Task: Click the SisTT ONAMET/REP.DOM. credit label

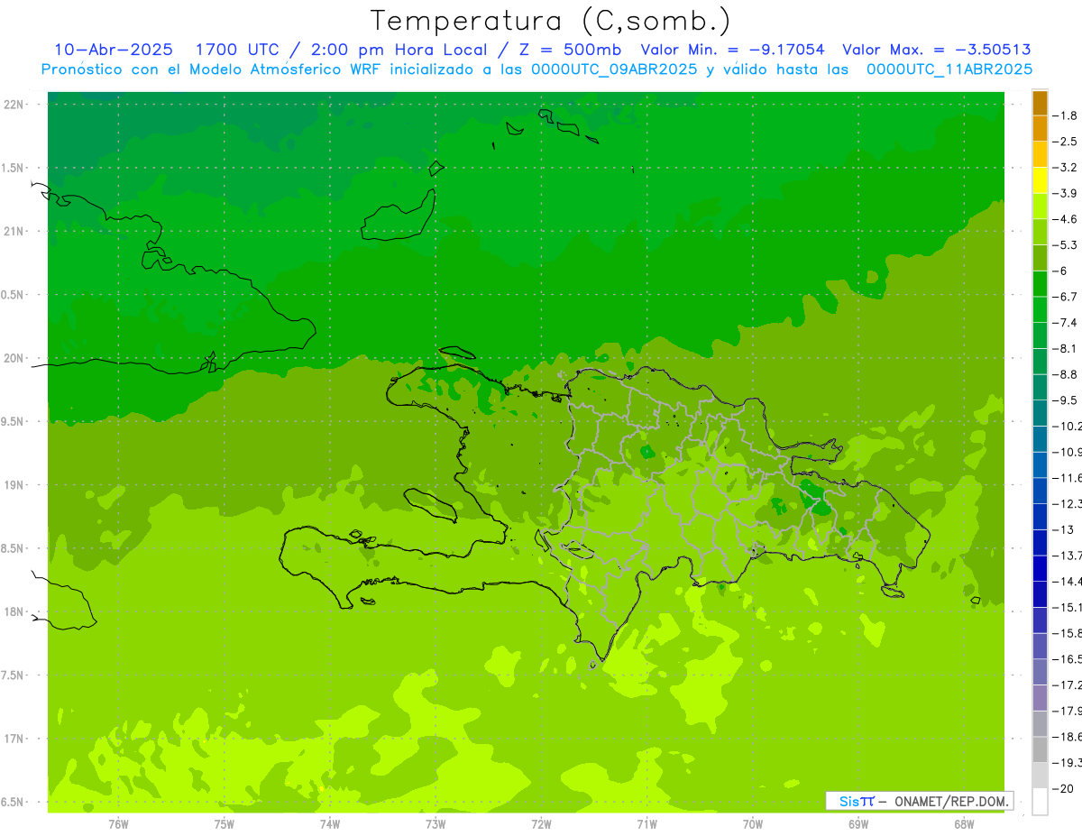Action: [920, 801]
